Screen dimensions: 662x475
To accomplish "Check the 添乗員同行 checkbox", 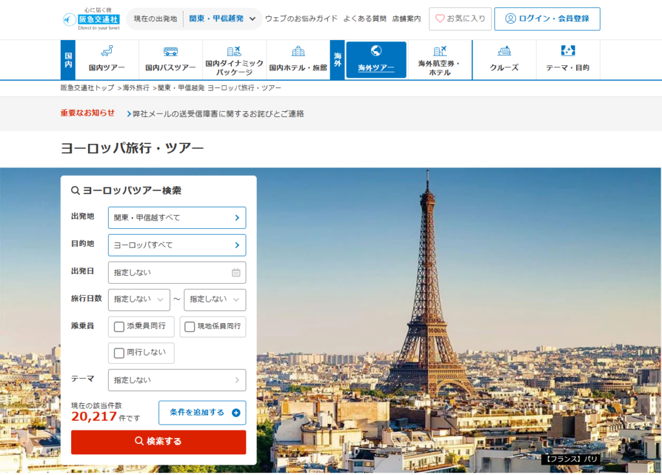I will point(119,326).
